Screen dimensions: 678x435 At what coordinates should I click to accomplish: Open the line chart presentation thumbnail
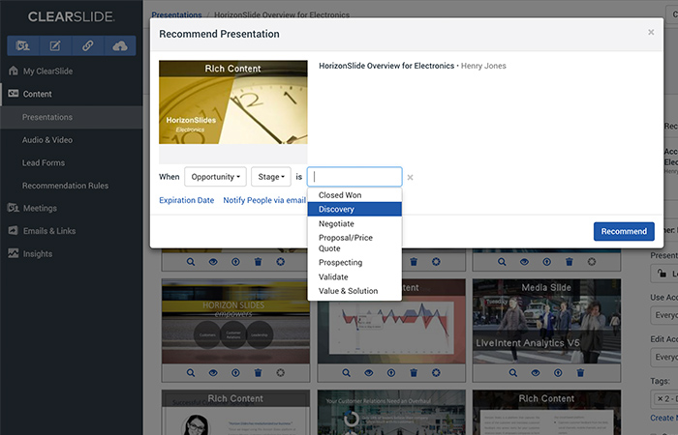click(x=391, y=321)
